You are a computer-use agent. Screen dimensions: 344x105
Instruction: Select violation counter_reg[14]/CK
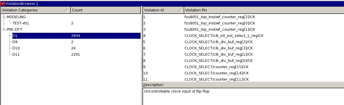[217, 73]
